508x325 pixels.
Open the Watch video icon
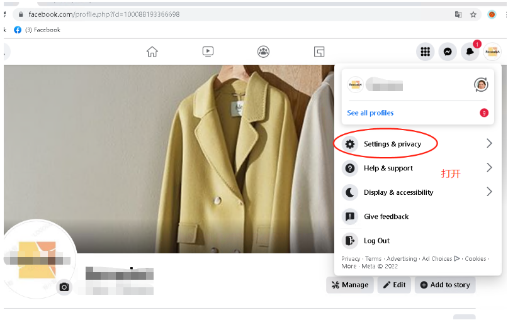tap(208, 52)
